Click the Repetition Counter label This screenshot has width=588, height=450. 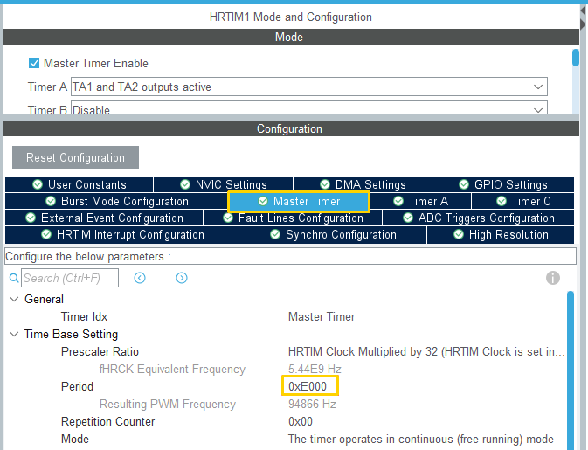click(x=108, y=421)
